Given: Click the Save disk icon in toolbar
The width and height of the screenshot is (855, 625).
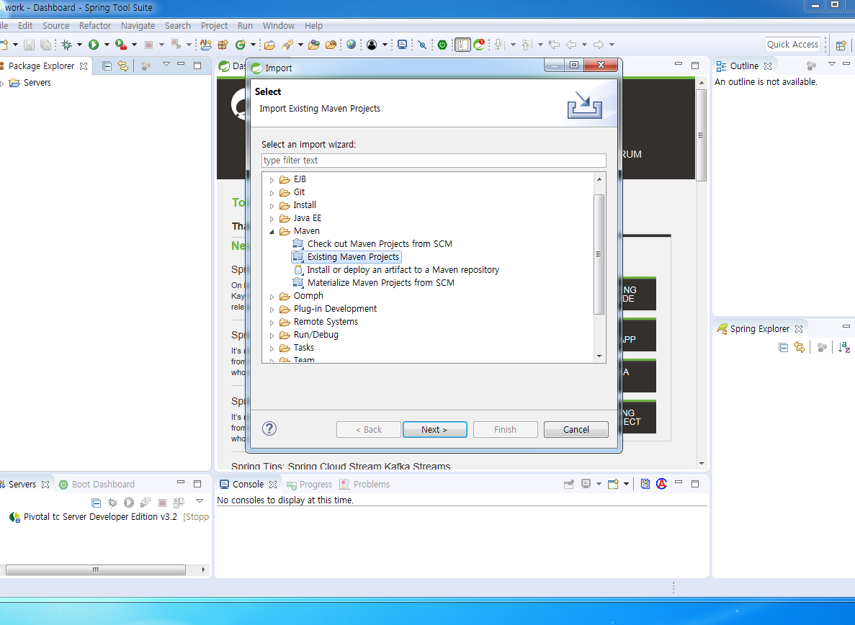Looking at the screenshot, I should click(x=29, y=45).
